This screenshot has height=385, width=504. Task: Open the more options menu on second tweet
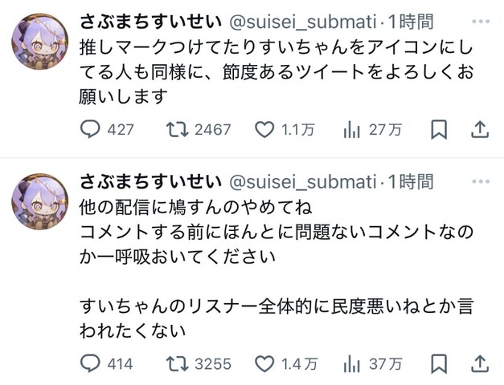[x=481, y=181]
